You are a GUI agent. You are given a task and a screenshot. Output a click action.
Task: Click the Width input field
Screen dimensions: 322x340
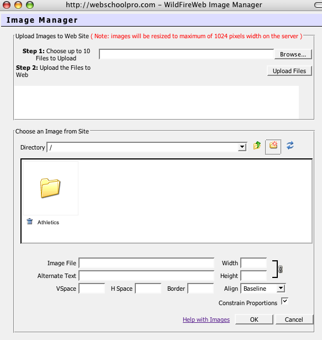point(254,263)
